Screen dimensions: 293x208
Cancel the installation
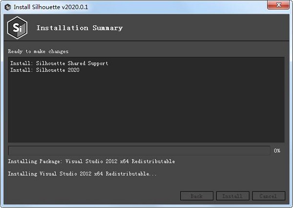[x=269, y=196]
